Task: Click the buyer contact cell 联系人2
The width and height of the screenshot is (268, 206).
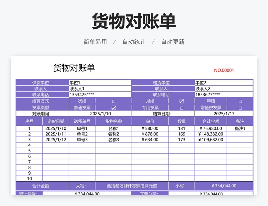Action: [x=224, y=89]
